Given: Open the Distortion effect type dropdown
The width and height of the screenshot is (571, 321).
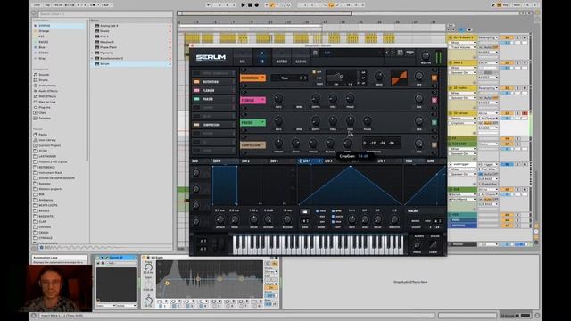Looking at the screenshot, I should pyautogui.click(x=252, y=78).
